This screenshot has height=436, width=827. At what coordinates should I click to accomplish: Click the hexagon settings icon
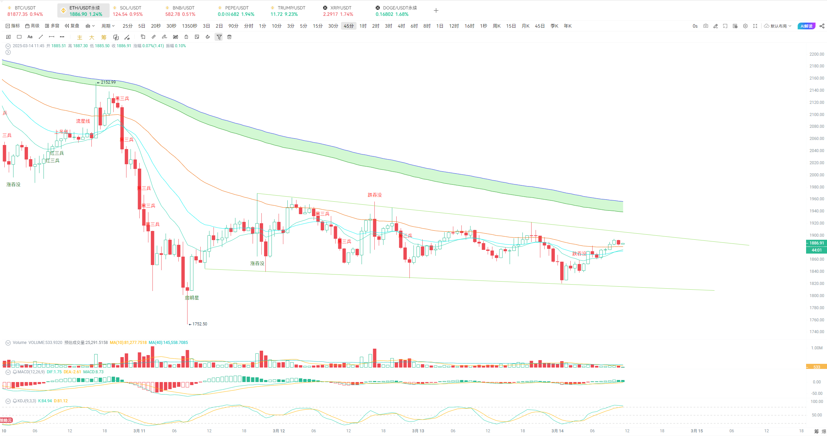click(x=745, y=26)
